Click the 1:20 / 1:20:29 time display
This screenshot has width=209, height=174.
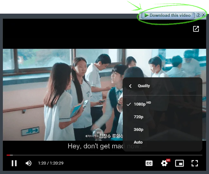pyautogui.click(x=51, y=163)
